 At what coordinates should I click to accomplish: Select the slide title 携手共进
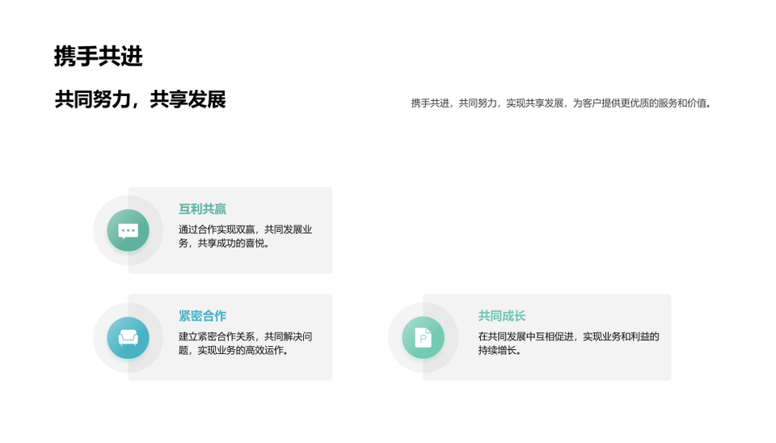click(98, 57)
